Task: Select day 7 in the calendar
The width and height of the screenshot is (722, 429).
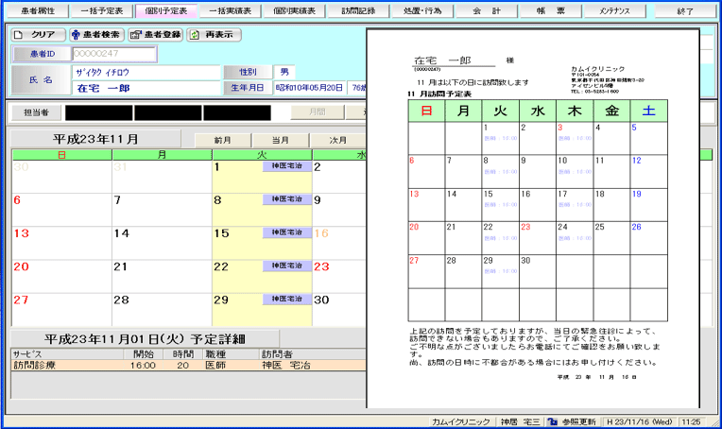Action: 163,210
